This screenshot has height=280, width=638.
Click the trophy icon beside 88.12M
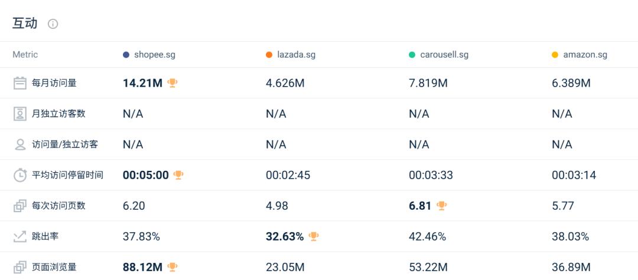(x=172, y=268)
